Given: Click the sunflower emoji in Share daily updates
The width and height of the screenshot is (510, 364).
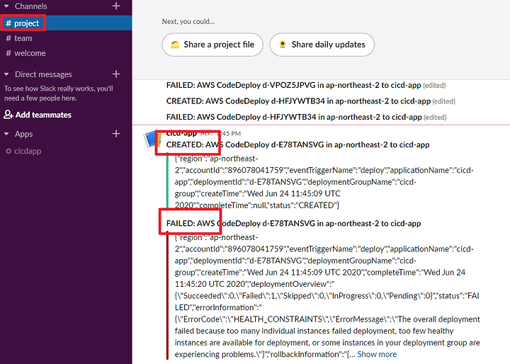Looking at the screenshot, I should (283, 45).
